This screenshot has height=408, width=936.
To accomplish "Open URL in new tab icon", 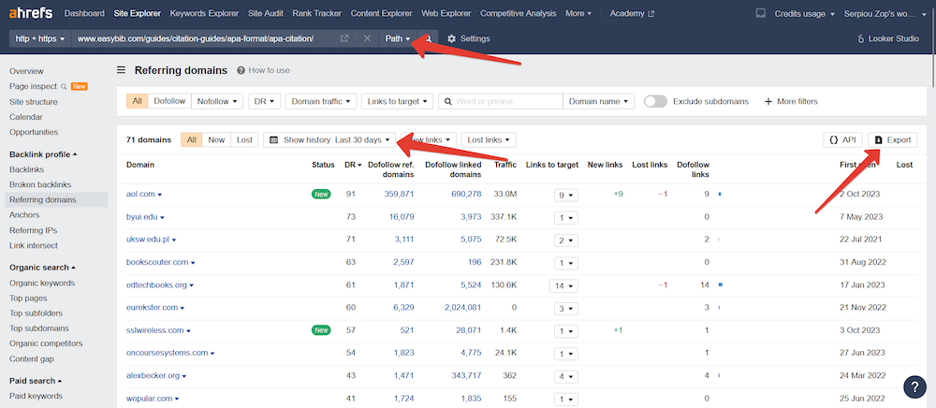I will [345, 38].
